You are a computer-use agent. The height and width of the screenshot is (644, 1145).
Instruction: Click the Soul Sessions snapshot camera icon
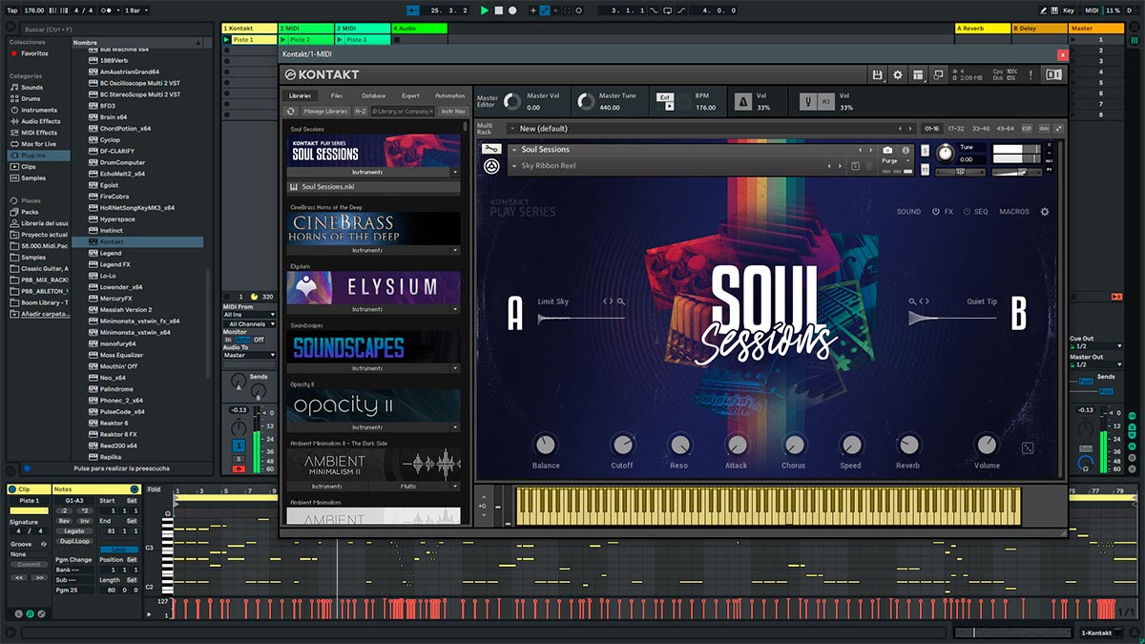[887, 150]
